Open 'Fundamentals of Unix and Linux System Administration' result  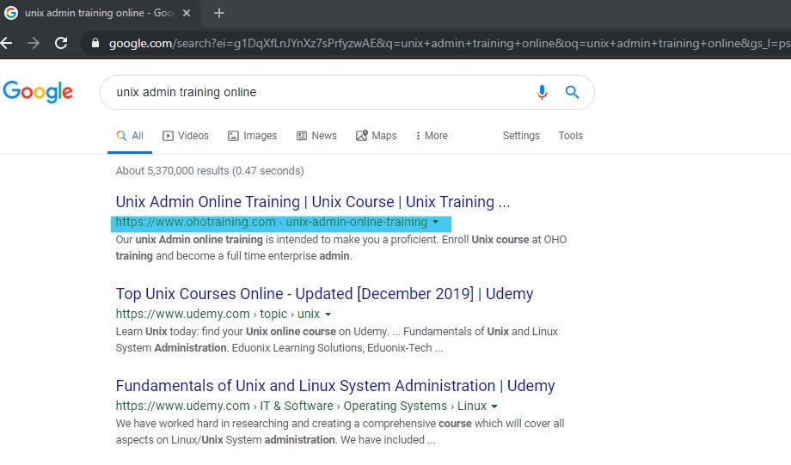pos(335,386)
